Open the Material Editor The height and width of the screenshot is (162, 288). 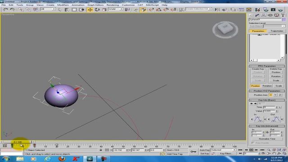(x=257, y=9)
